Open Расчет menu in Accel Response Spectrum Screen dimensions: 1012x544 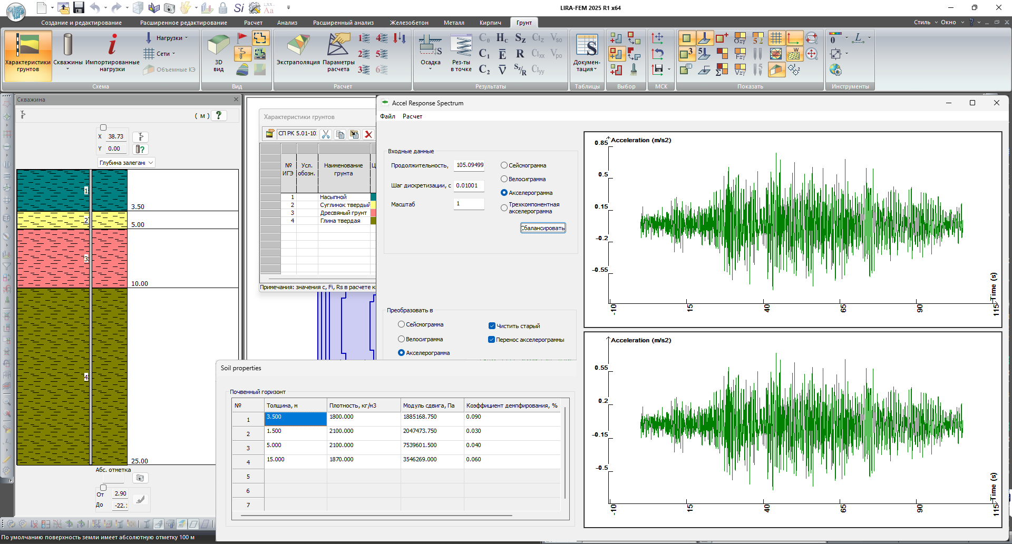[412, 116]
